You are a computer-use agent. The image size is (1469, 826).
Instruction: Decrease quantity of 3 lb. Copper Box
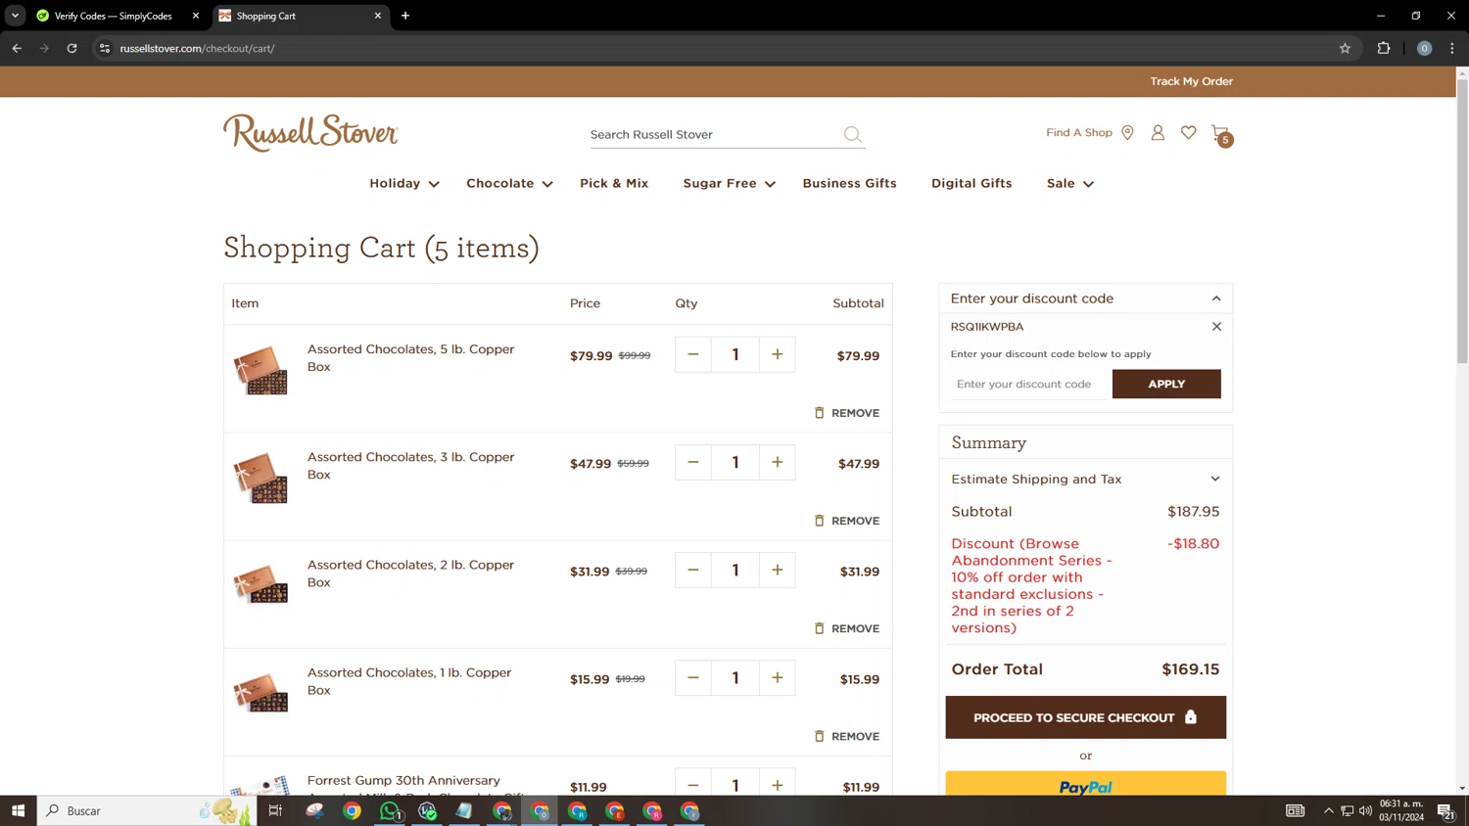coord(693,462)
